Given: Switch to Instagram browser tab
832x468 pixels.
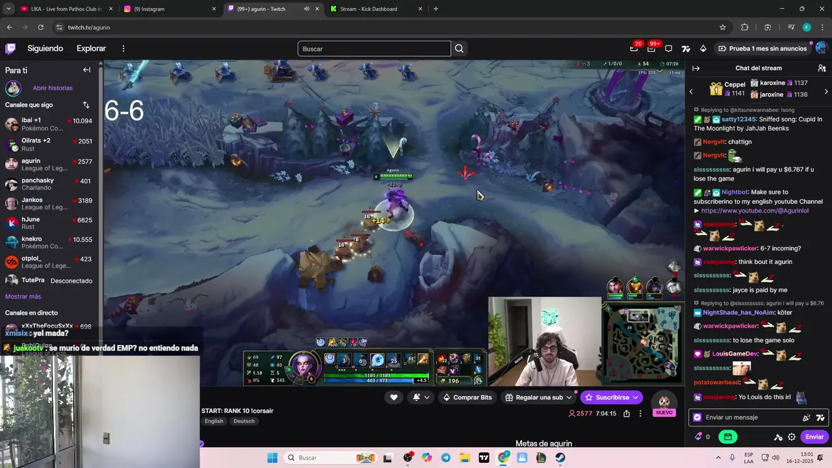Looking at the screenshot, I should tap(170, 9).
